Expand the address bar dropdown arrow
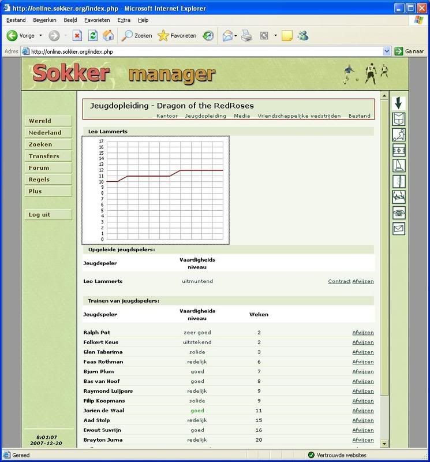430x462 pixels. pos(387,51)
